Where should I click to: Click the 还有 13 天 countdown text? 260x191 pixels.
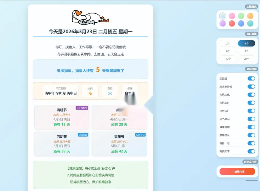[x=62, y=124]
